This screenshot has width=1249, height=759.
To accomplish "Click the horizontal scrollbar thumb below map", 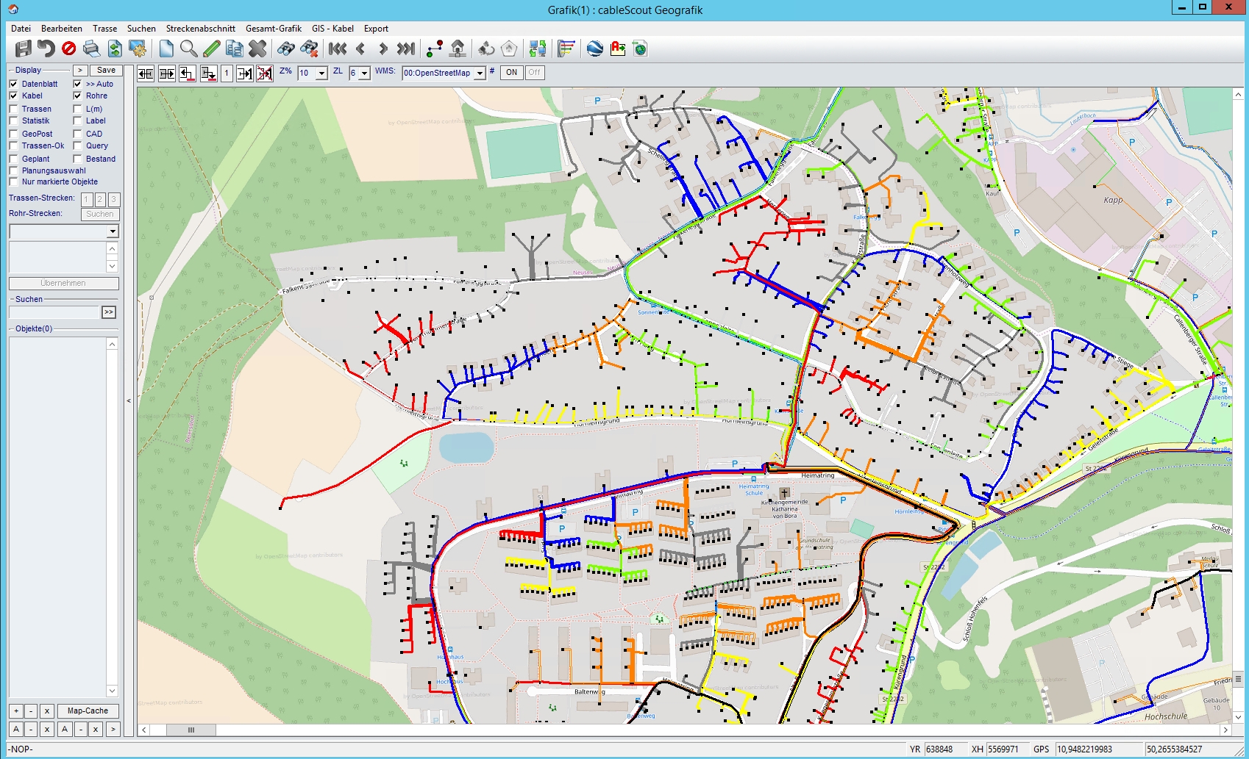I will click(x=191, y=730).
